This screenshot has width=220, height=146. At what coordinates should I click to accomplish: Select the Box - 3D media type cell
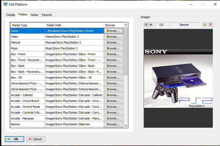click(x=28, y=78)
